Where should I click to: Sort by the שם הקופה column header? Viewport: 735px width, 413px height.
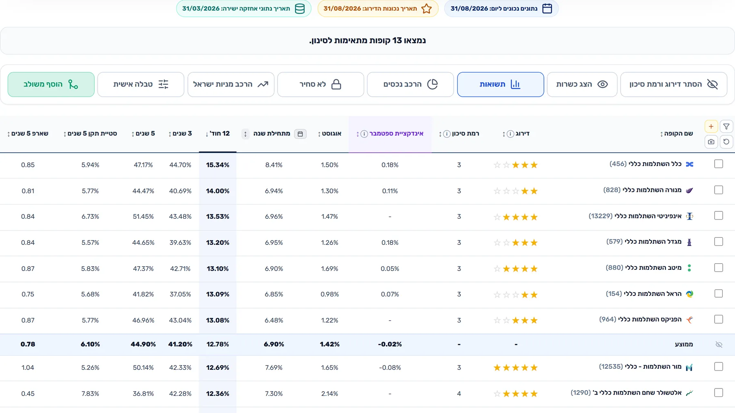pos(676,134)
